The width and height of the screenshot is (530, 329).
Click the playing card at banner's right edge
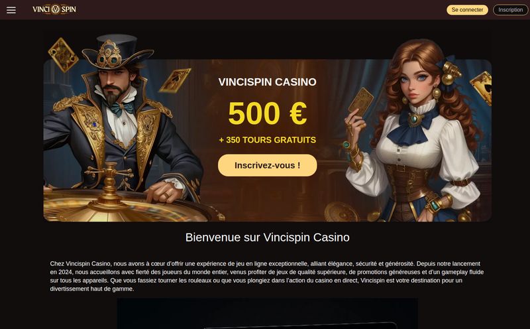coord(482,88)
